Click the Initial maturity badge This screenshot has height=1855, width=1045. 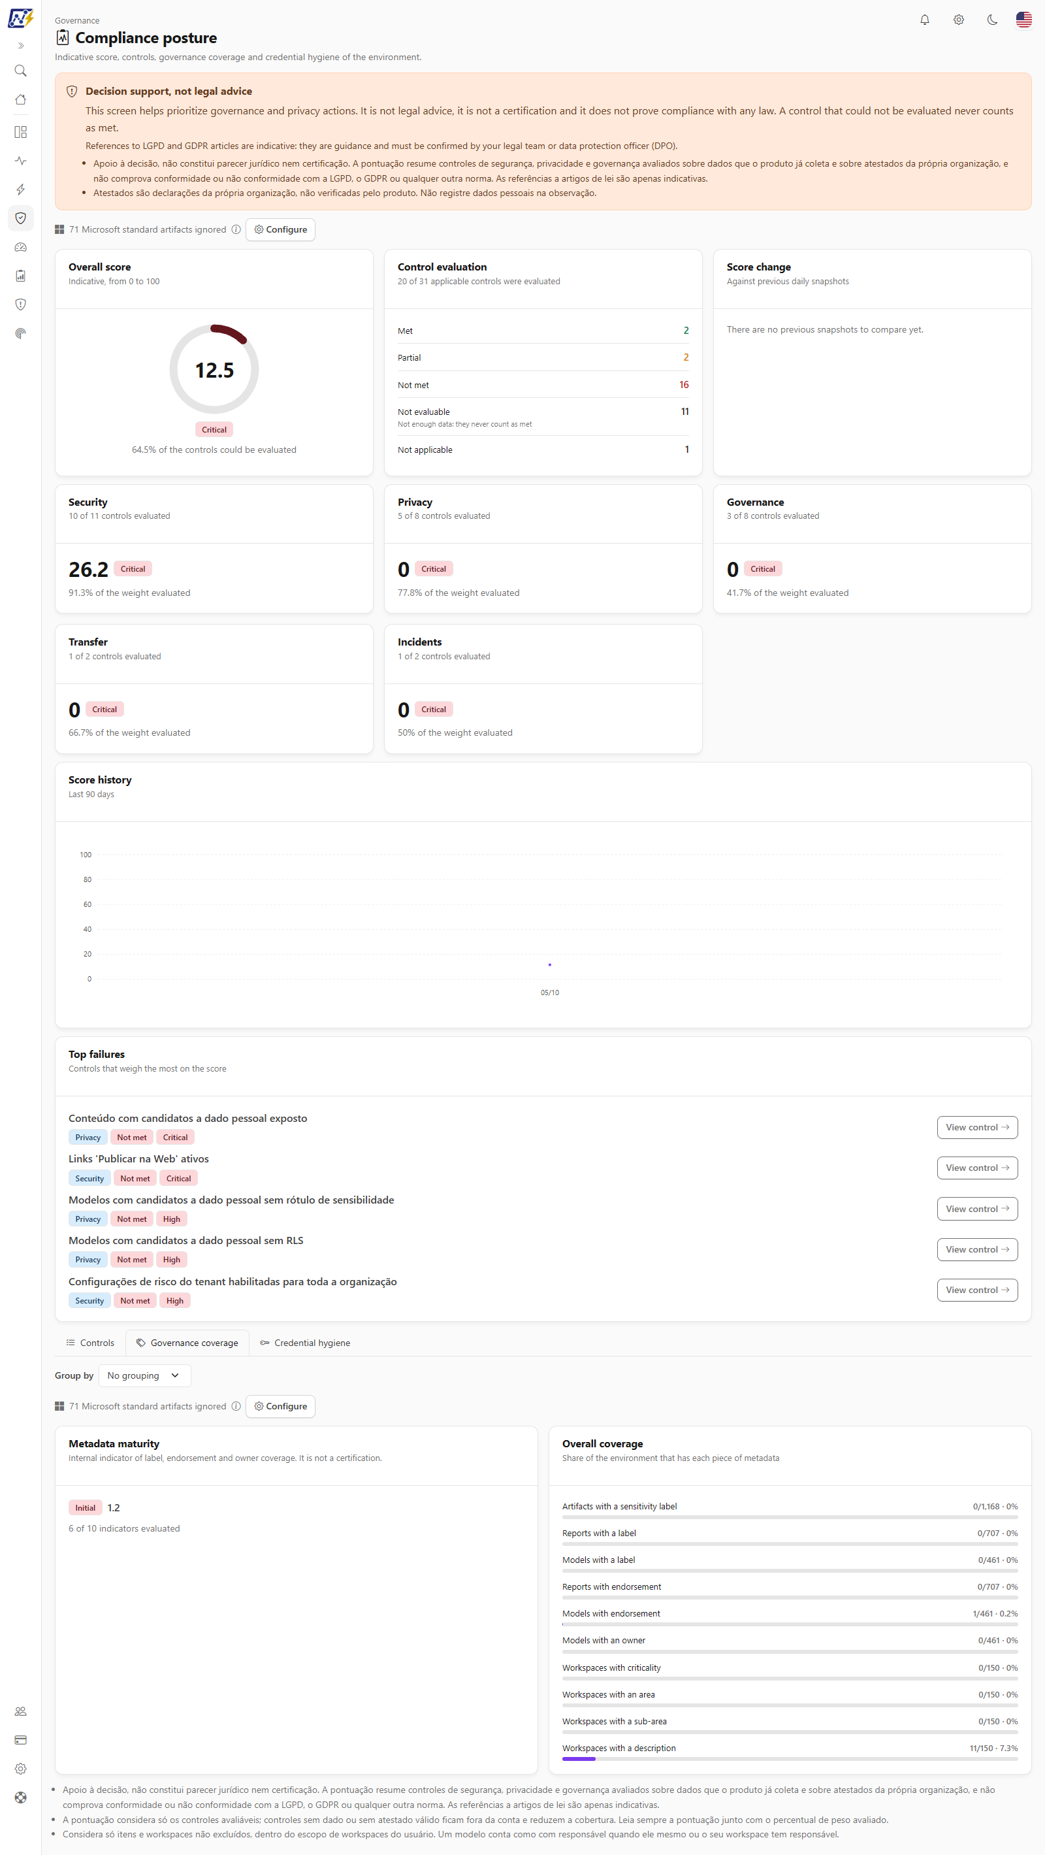click(x=85, y=1508)
